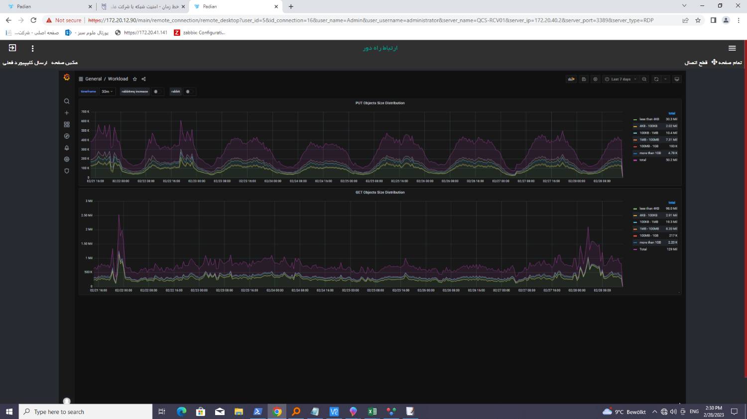This screenshot has width=747, height=419.
Task: Open Excel from the taskbar
Action: [x=372, y=412]
